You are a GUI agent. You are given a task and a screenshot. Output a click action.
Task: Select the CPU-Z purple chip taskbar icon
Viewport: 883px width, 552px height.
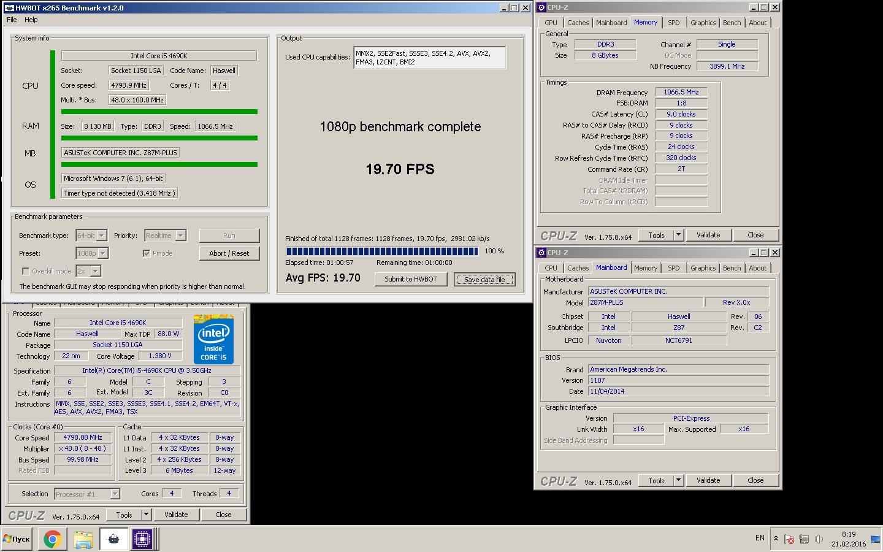point(142,539)
